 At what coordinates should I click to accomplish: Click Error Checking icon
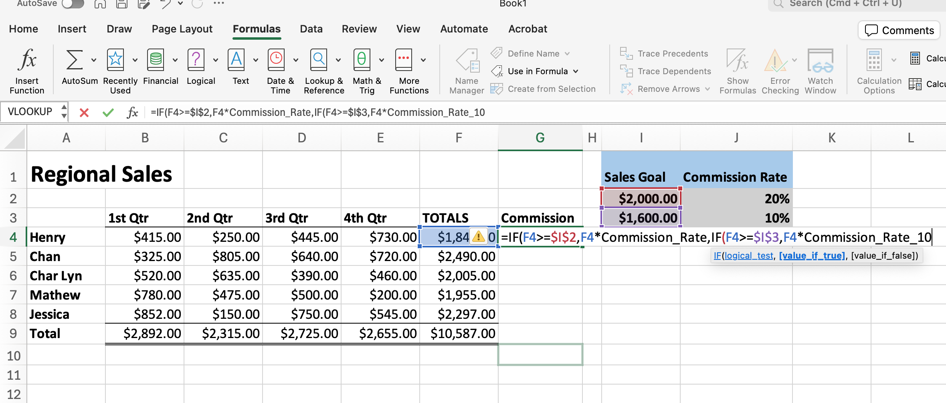[x=775, y=60]
